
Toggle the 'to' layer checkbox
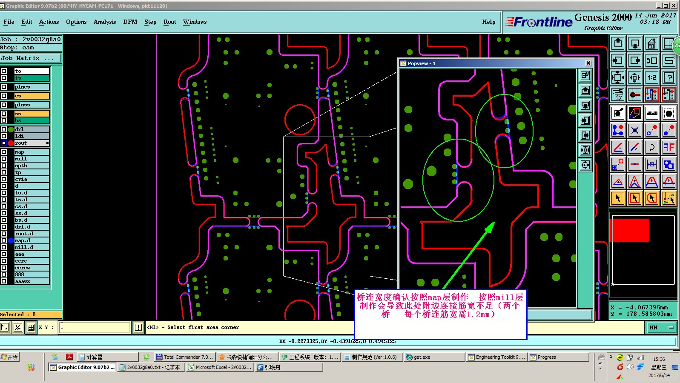[x=4, y=71]
